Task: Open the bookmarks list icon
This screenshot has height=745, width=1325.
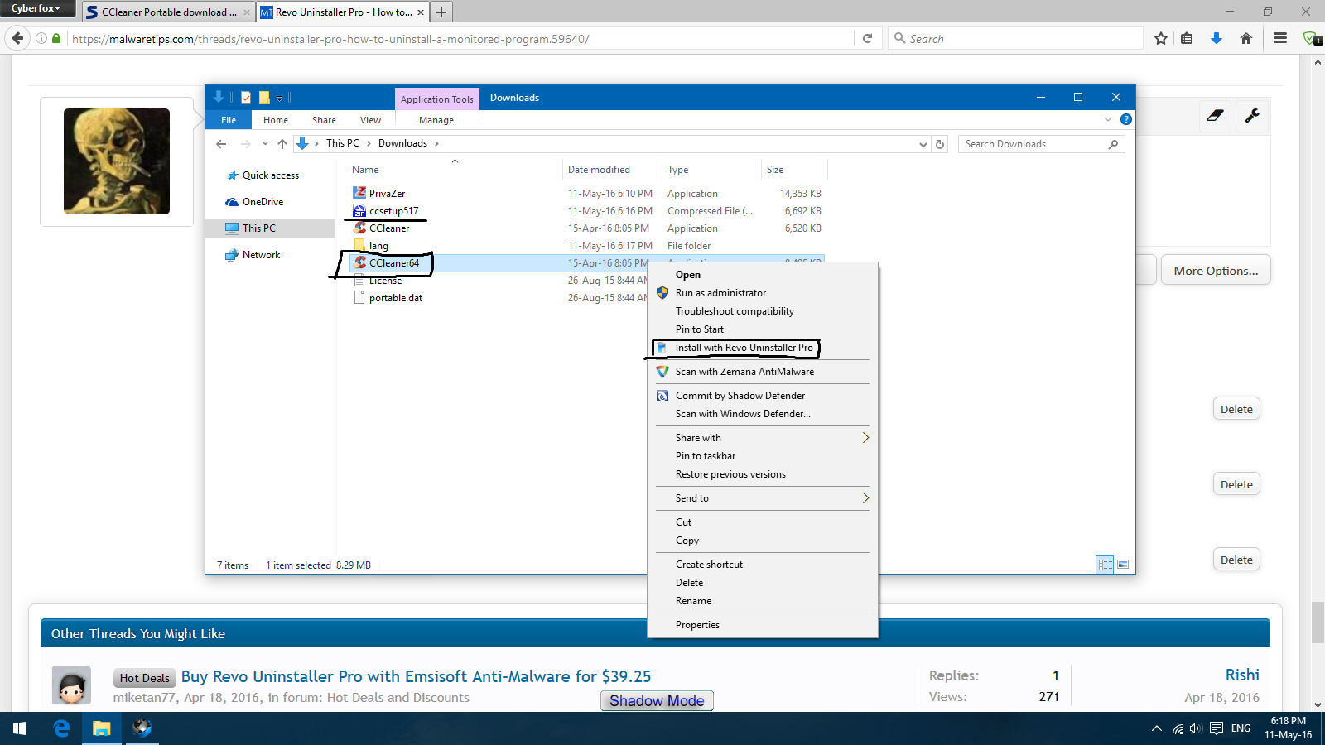Action: click(1187, 38)
